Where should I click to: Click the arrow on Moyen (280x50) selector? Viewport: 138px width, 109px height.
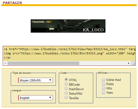(50, 80)
